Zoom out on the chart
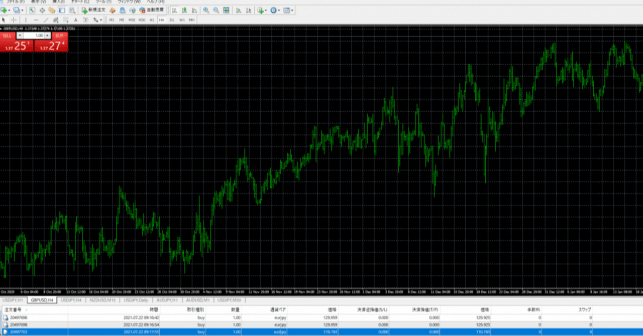The image size is (643, 336). tap(216, 10)
